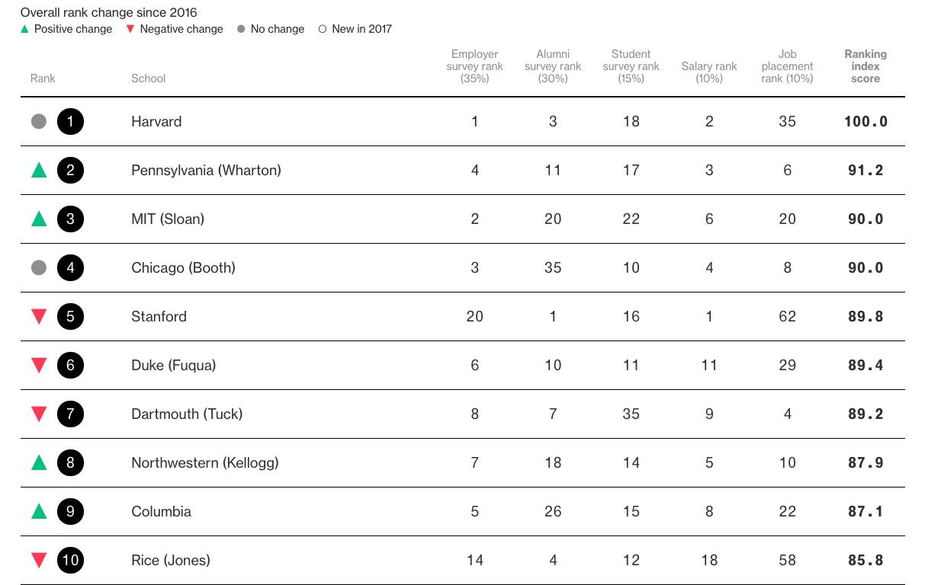The image size is (925, 585).
Task: Open the Harvard school name
Action: click(156, 122)
